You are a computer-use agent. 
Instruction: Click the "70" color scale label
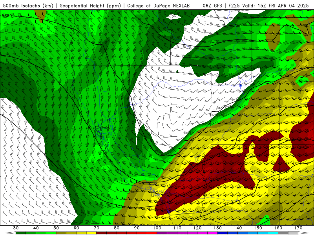point(97,228)
